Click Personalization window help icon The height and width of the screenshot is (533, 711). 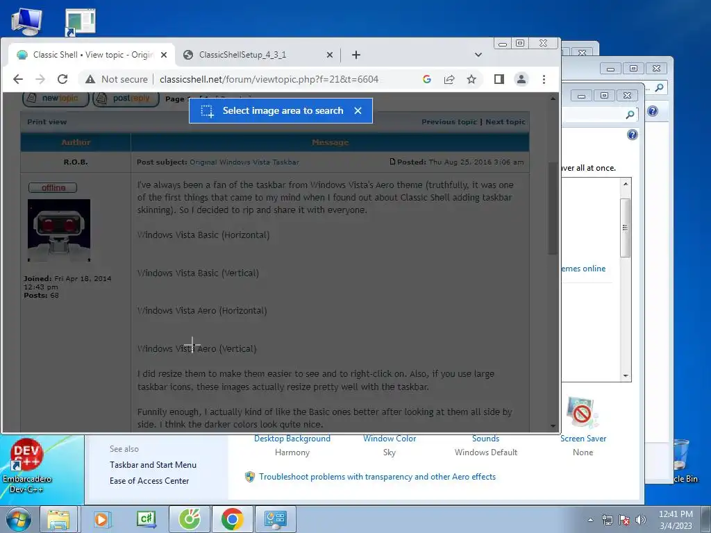633,135
